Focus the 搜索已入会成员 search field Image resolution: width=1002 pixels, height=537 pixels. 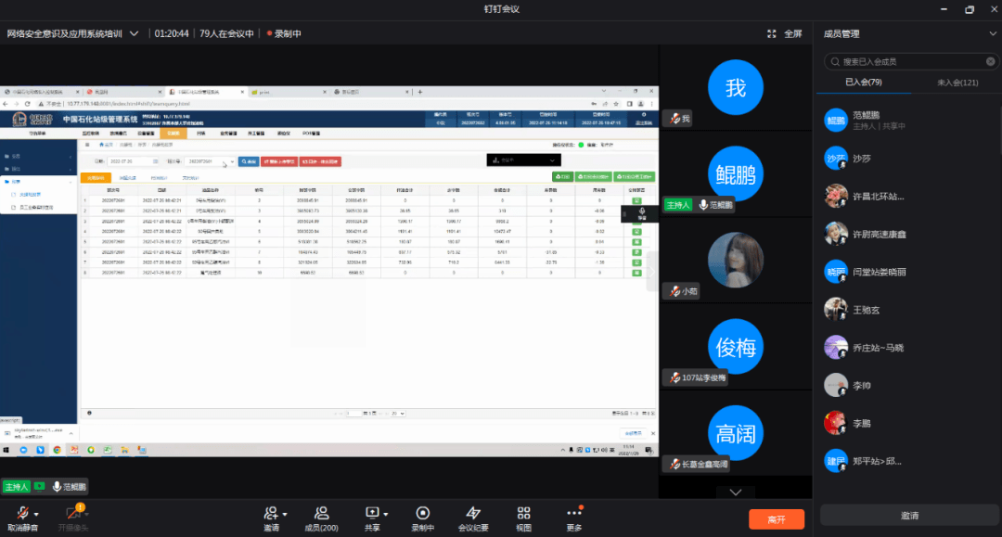(910, 61)
